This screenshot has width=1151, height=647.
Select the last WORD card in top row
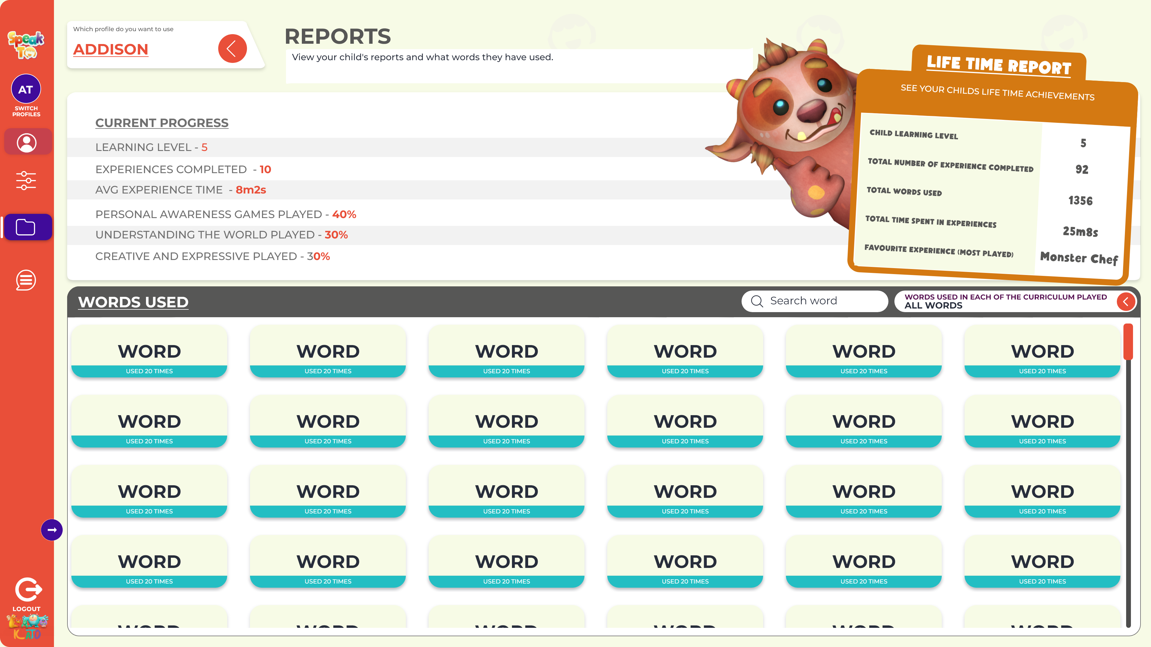click(1042, 351)
